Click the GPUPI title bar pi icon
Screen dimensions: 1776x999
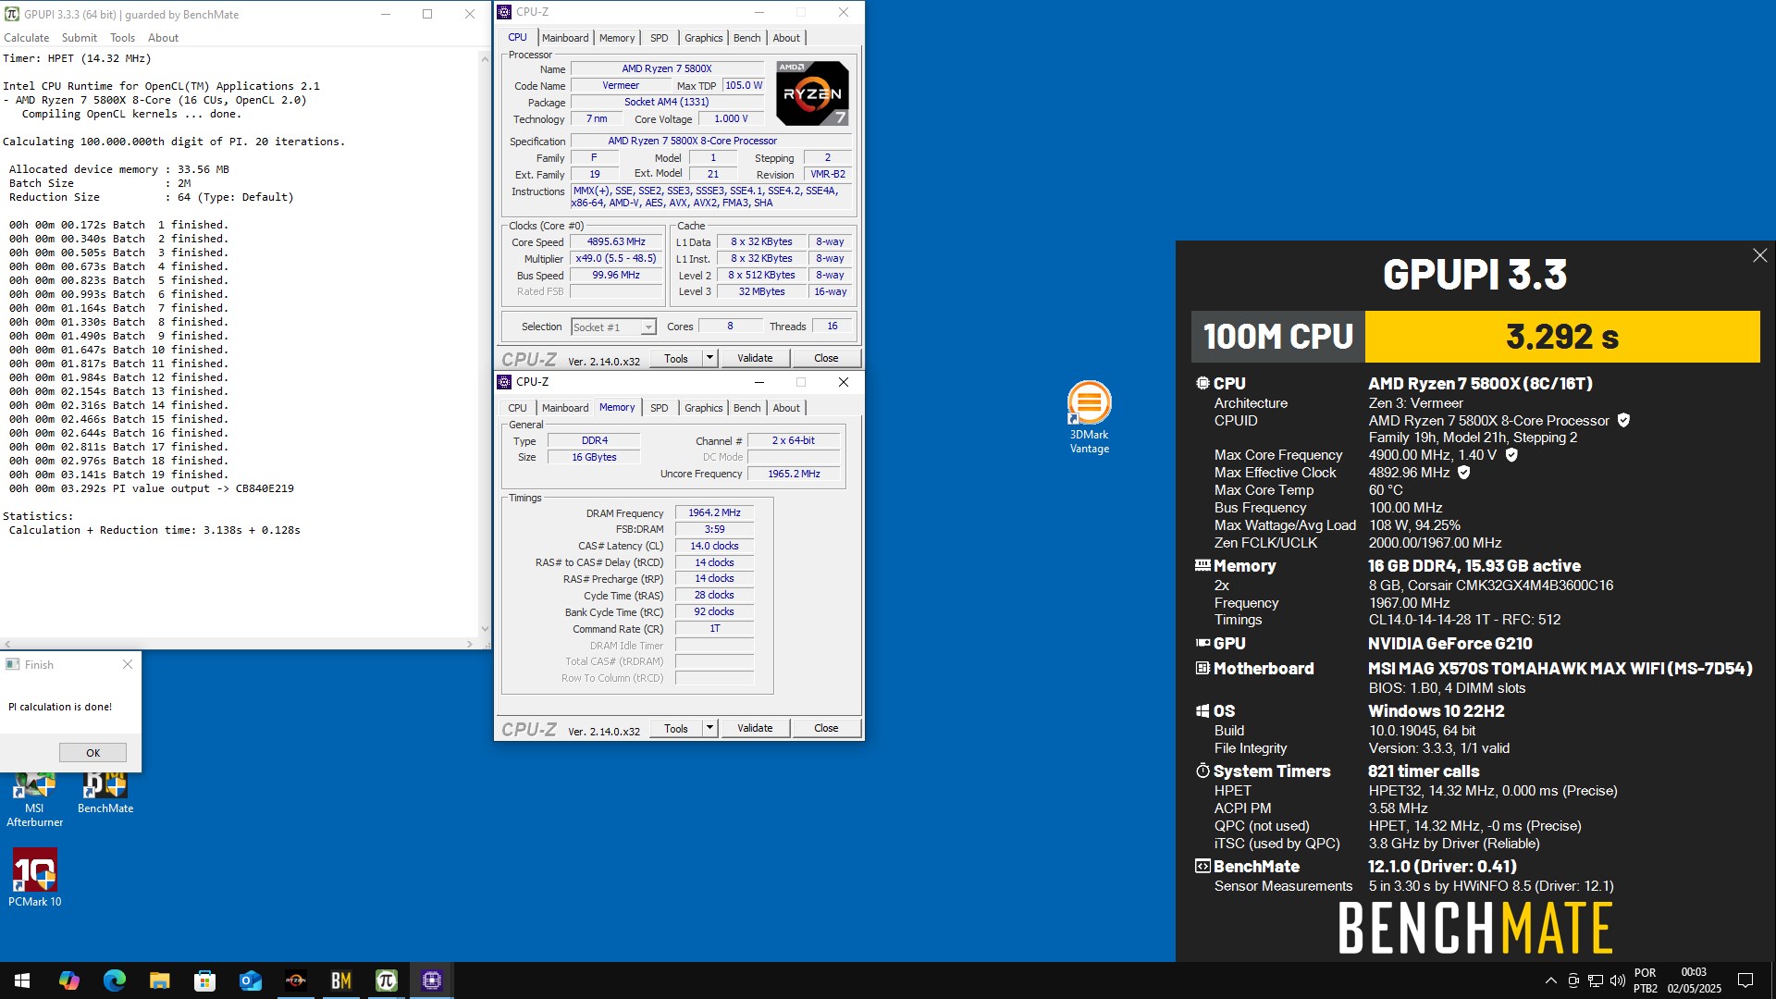[12, 14]
